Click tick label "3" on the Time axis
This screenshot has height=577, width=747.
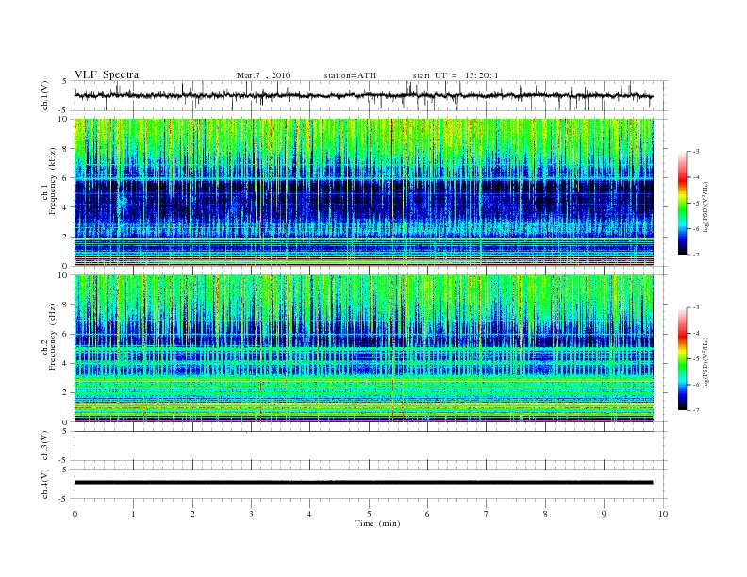[x=251, y=514]
